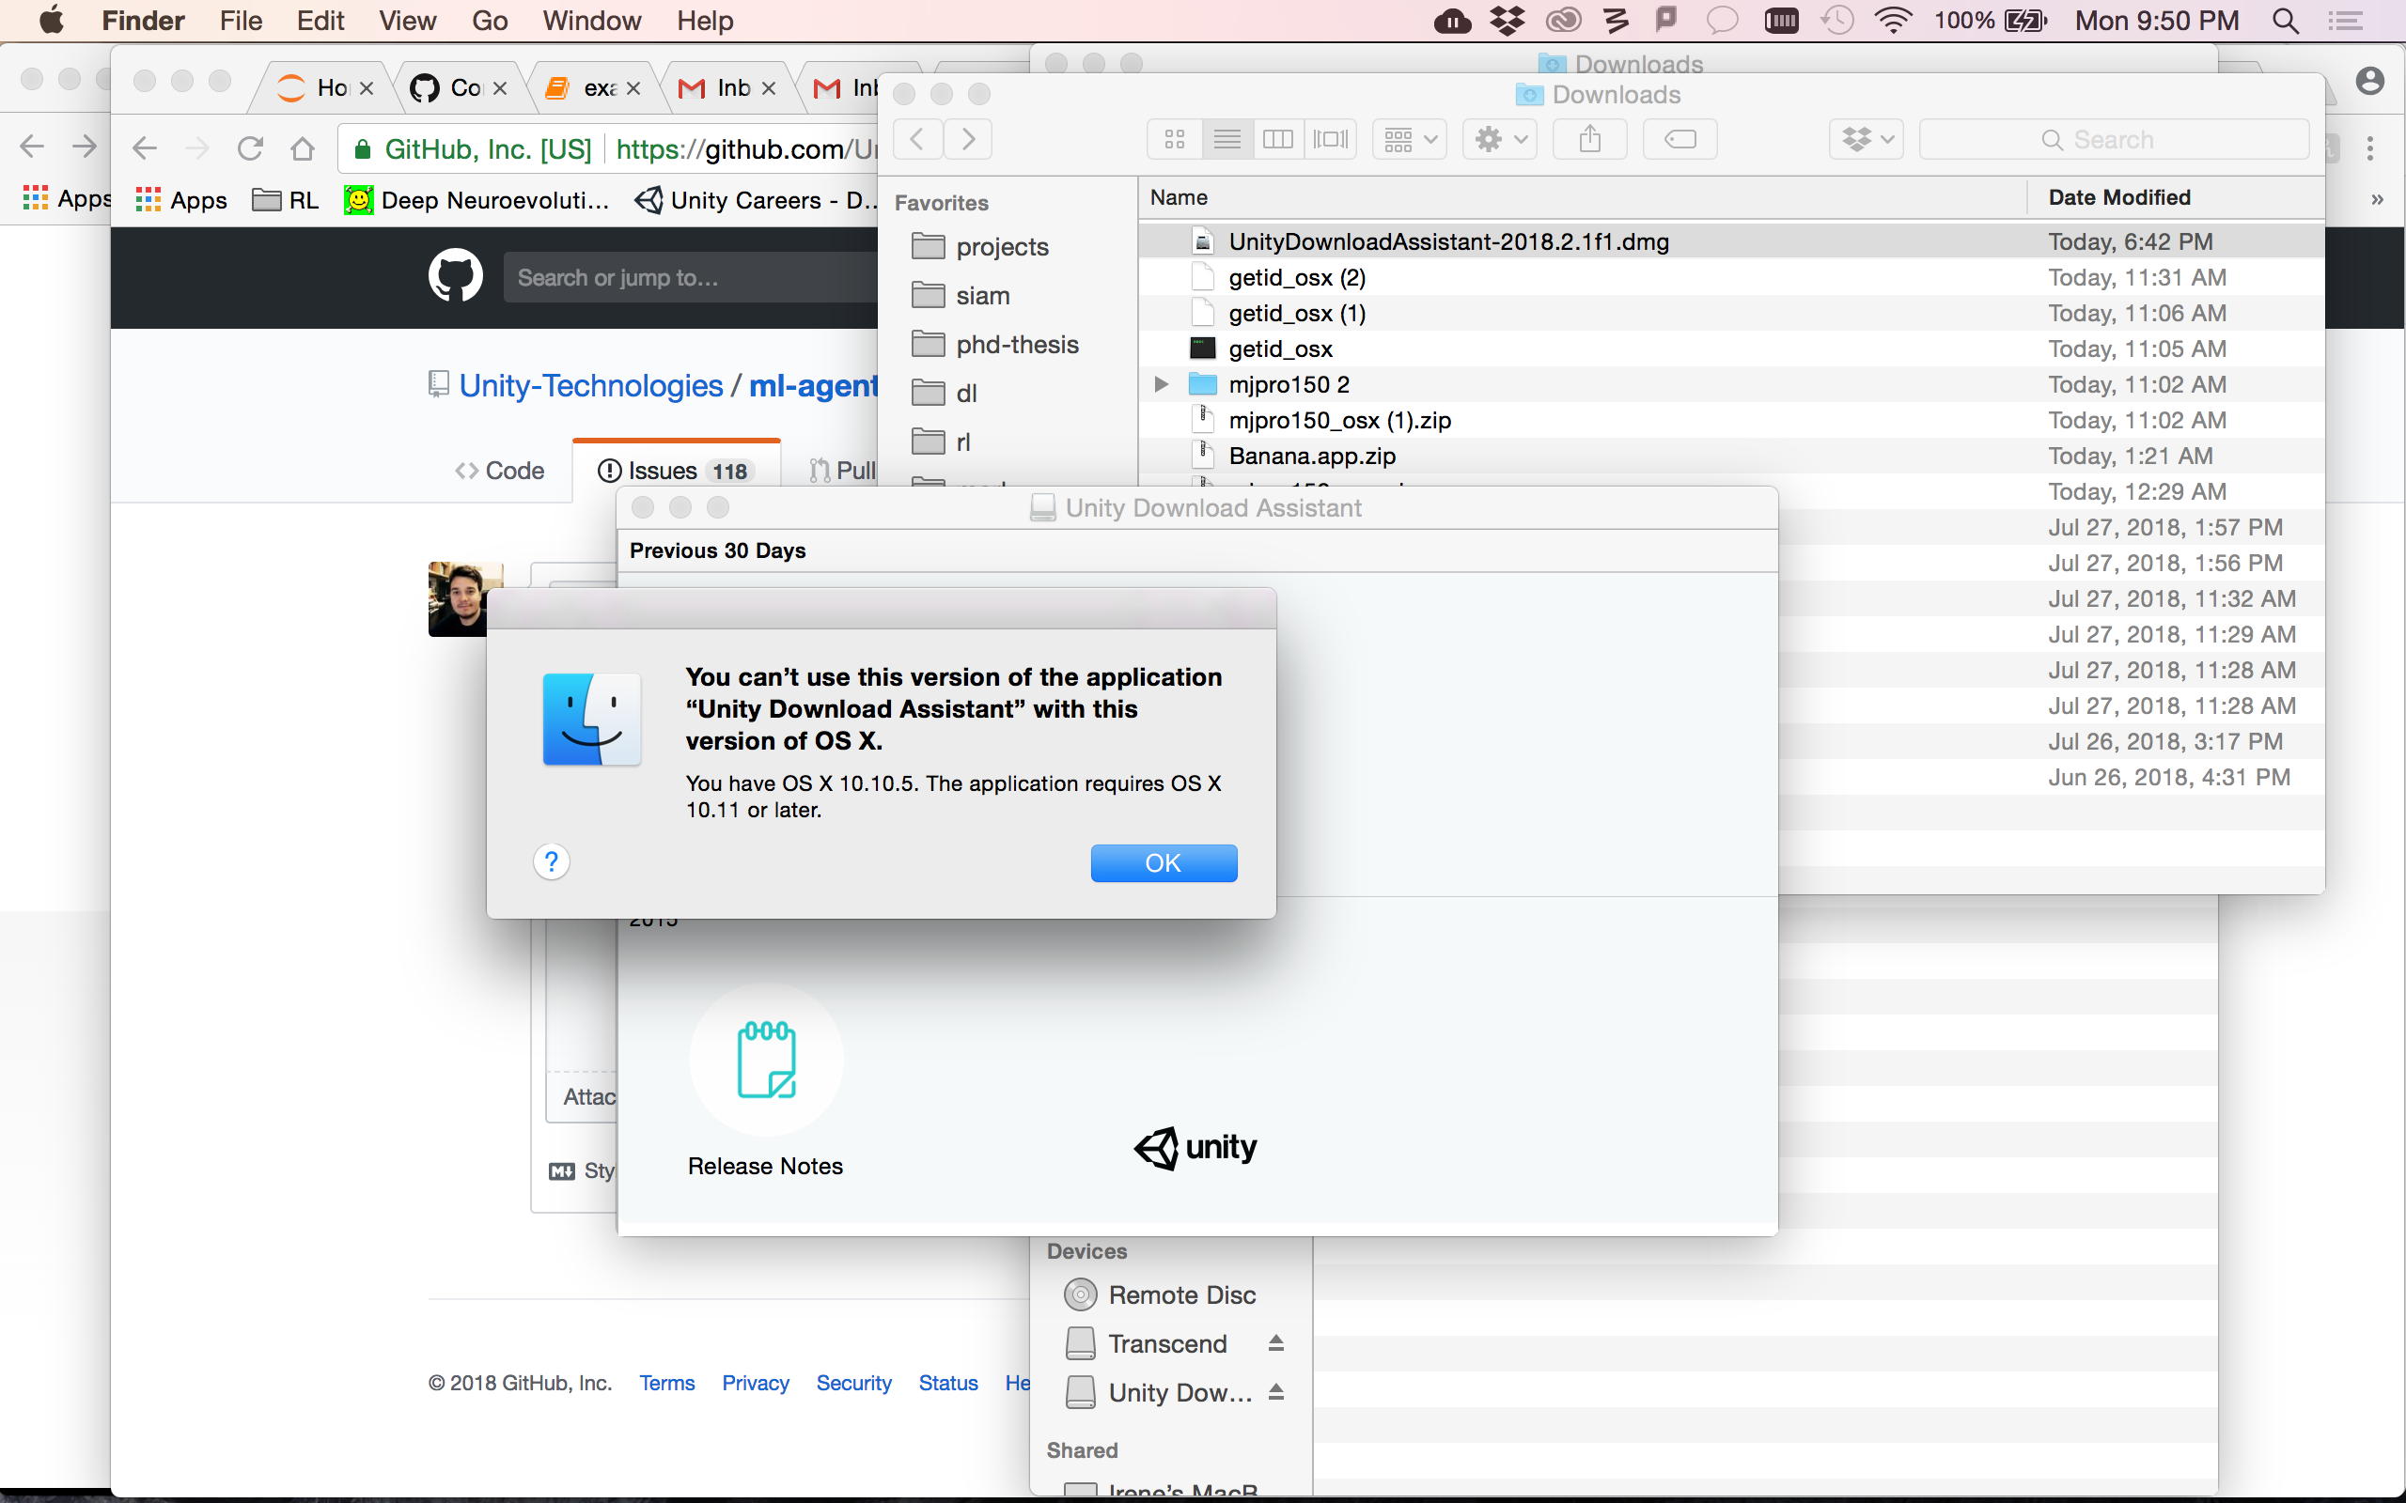Open the action gear dropdown

[x=1498, y=139]
